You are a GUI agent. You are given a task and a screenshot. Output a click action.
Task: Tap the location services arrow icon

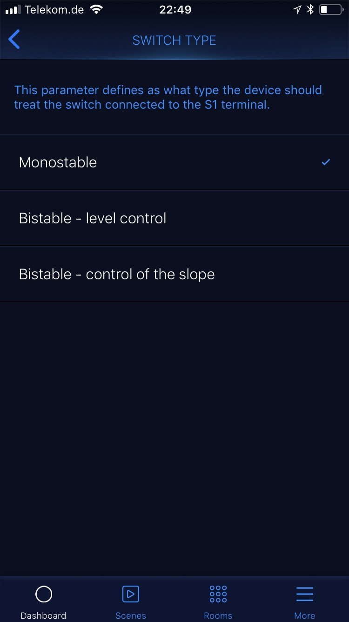pyautogui.click(x=297, y=10)
